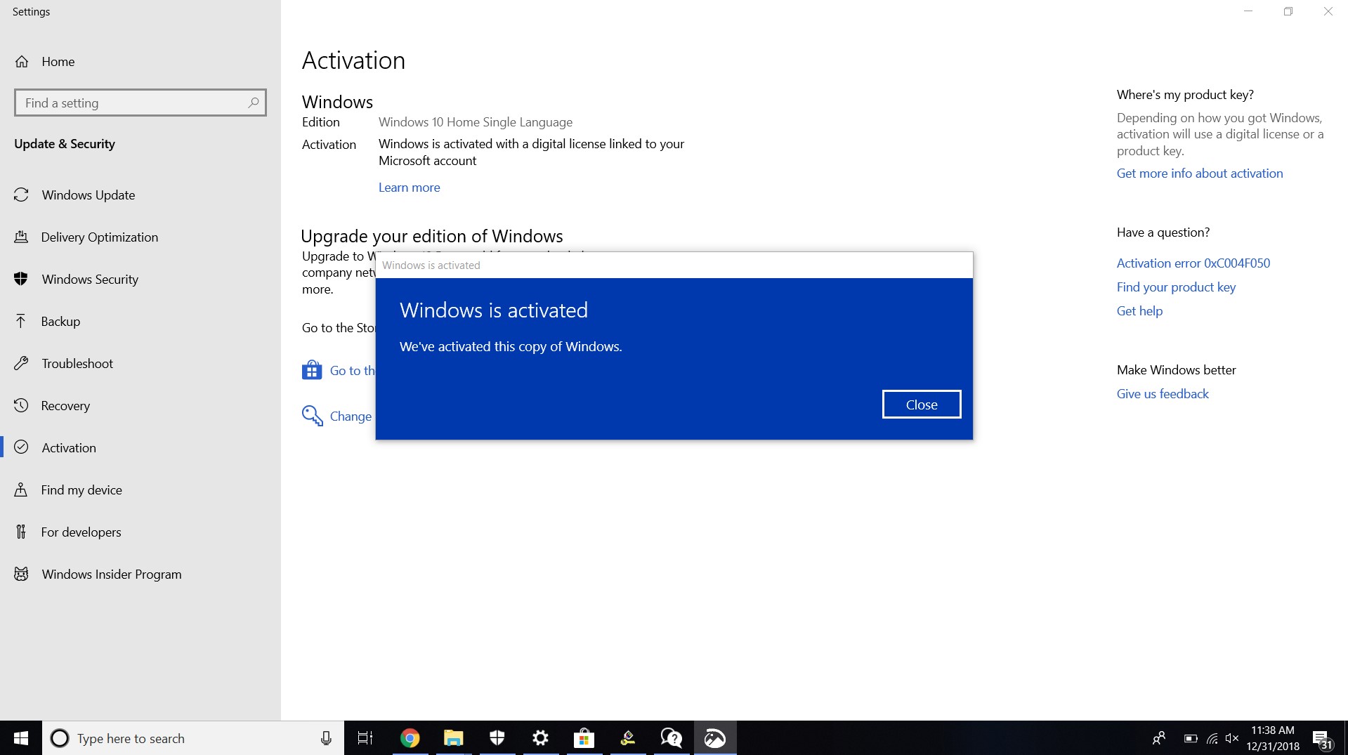
Task: Click the Store bag icon beside Go to the Store
Action: click(x=312, y=370)
